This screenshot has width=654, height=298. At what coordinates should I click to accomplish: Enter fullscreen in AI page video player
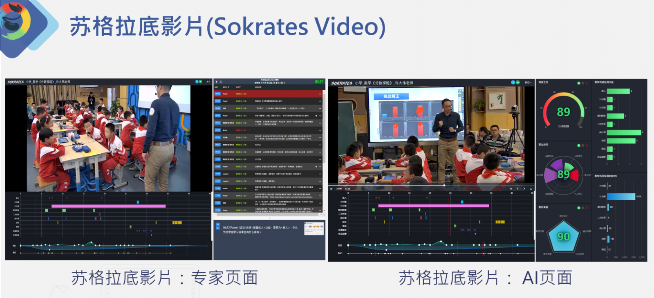531,188
